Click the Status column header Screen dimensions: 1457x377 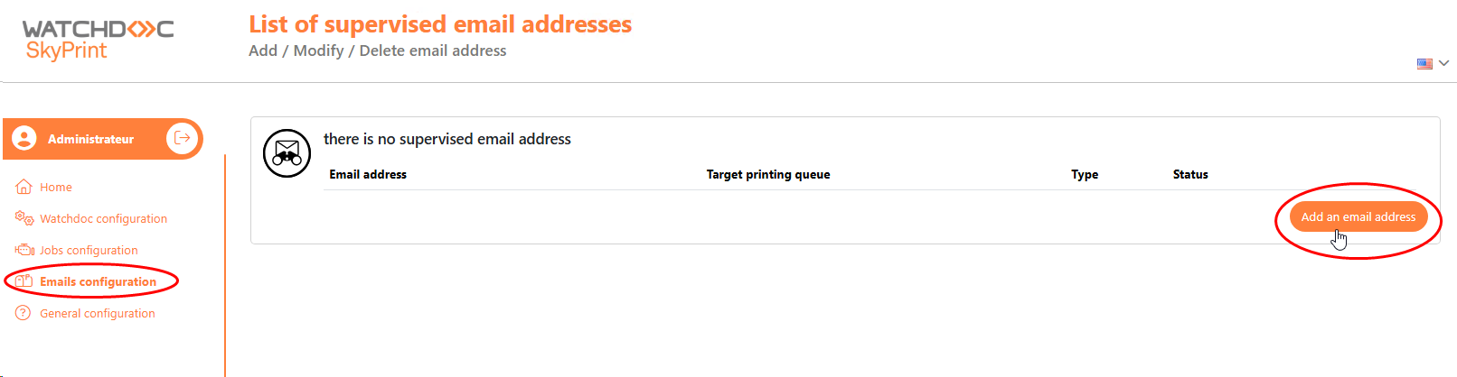point(1190,174)
